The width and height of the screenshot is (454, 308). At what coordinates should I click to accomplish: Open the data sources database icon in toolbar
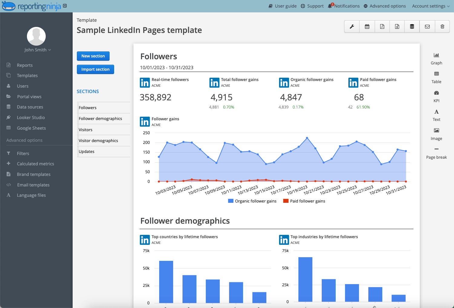point(412,26)
